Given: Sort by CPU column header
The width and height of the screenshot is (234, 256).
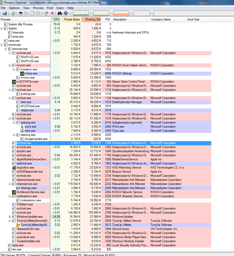Looking at the screenshot, I should pyautogui.click(x=56, y=19).
